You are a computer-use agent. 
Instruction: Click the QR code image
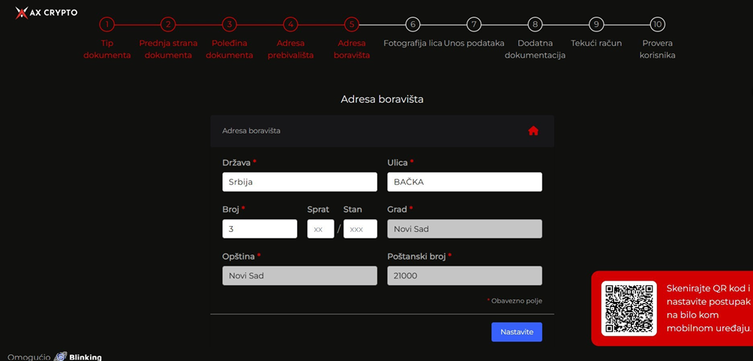click(x=629, y=308)
